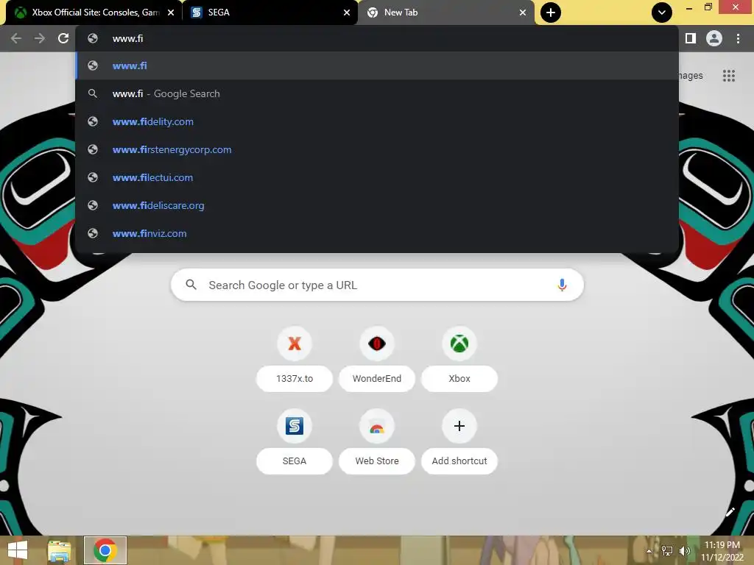This screenshot has width=754, height=565.
Task: Click the SEGA shortcut label
Action: (x=295, y=461)
